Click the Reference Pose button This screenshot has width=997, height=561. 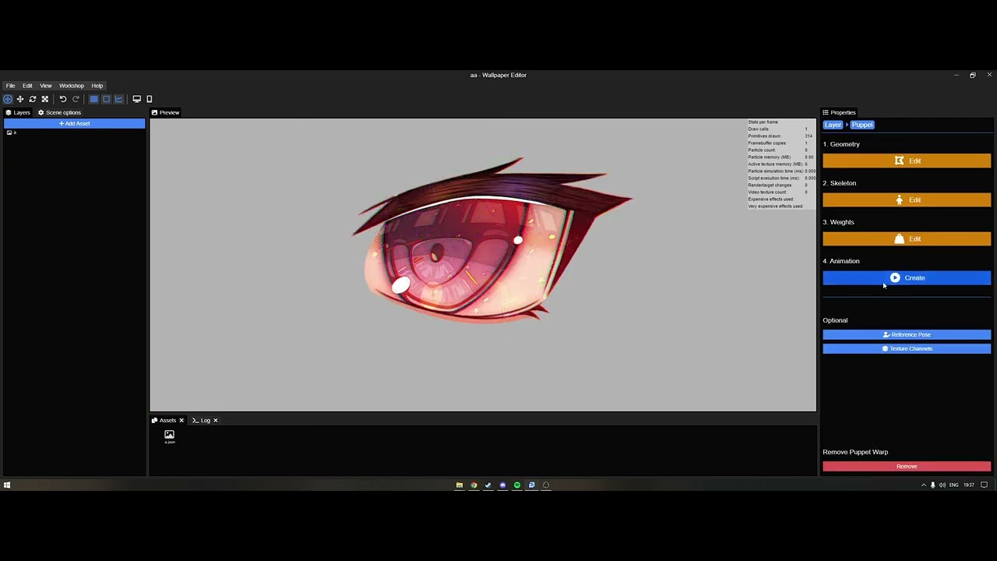tap(907, 334)
